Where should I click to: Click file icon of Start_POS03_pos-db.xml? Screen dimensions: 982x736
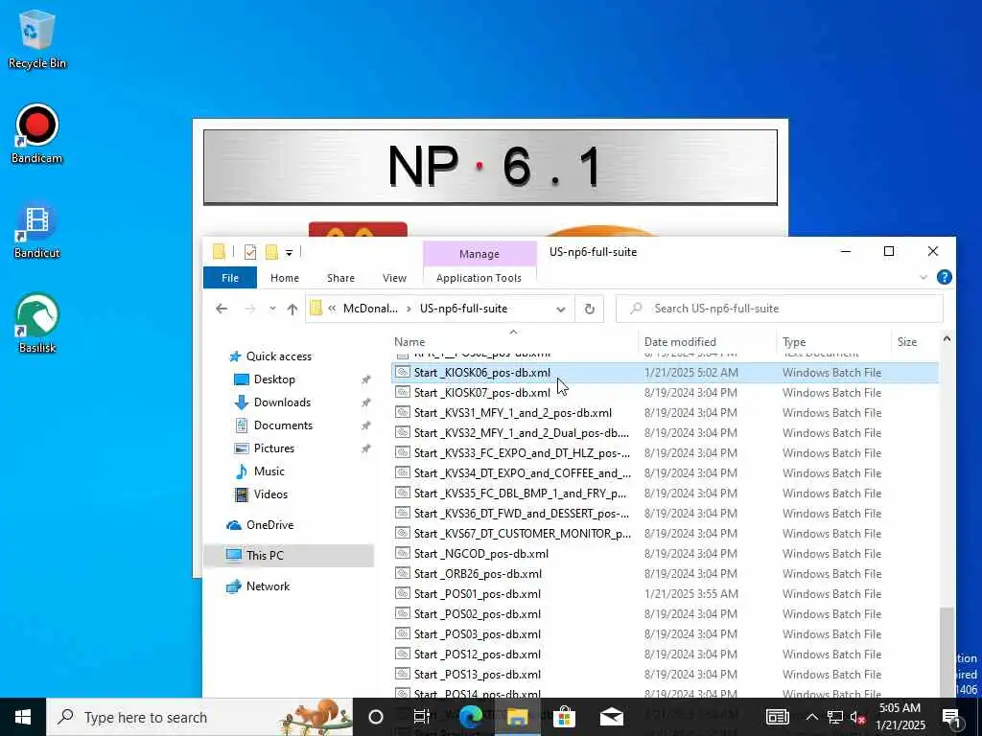[x=403, y=634]
